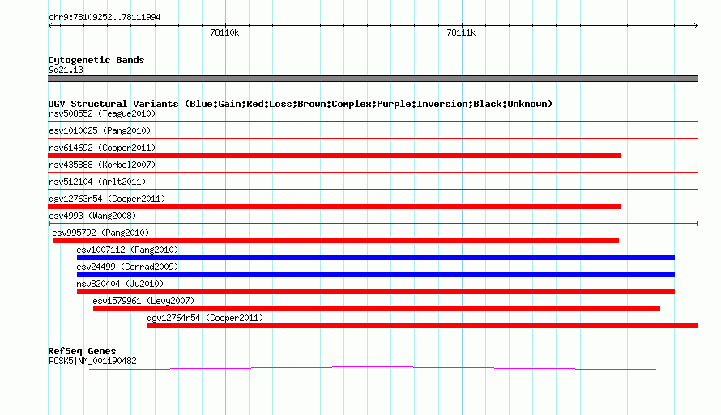Click the red bar of dgv12764n54
The height and width of the screenshot is (415, 721).
click(x=423, y=326)
